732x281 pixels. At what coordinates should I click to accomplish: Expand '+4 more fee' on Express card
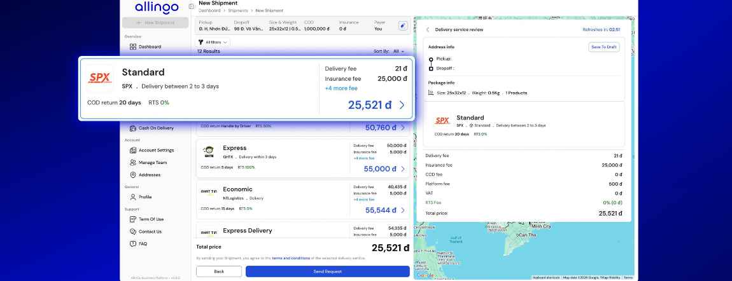363,158
